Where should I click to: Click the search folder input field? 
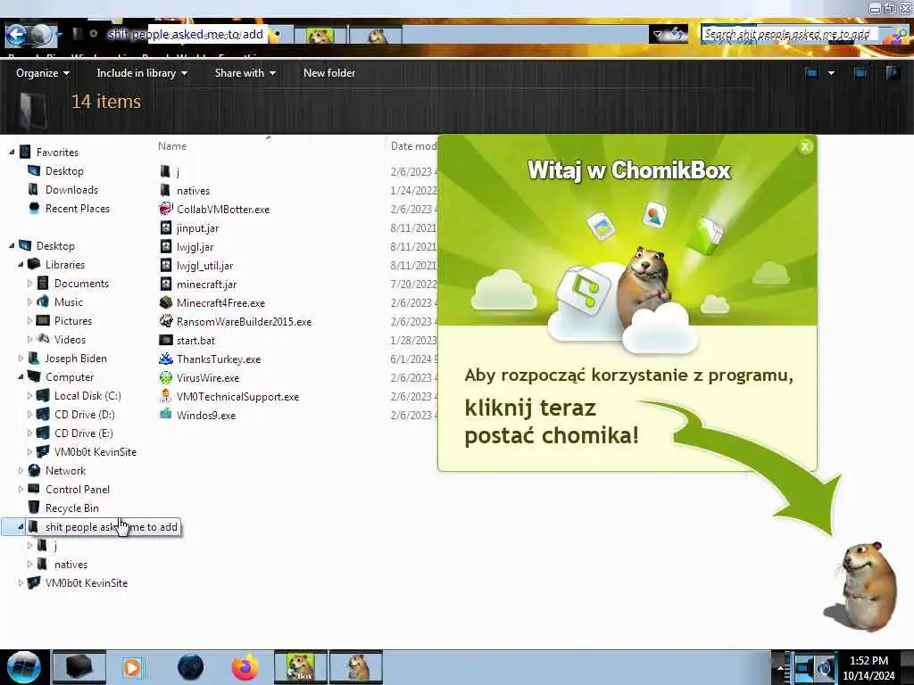point(788,35)
